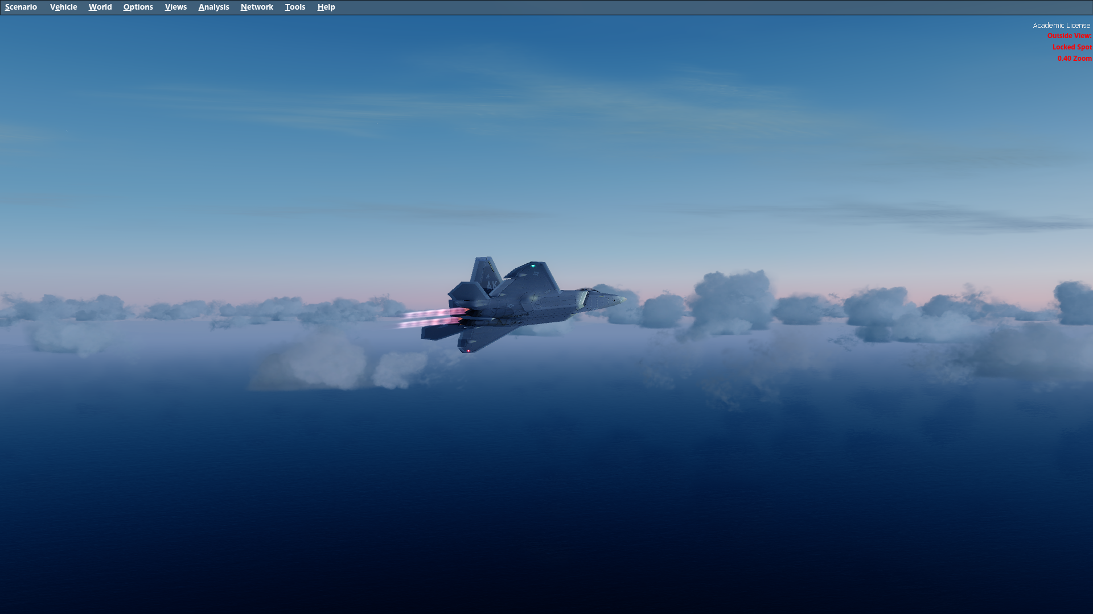Open the Help menu
Viewport: 1093px width, 614px height.
(326, 7)
